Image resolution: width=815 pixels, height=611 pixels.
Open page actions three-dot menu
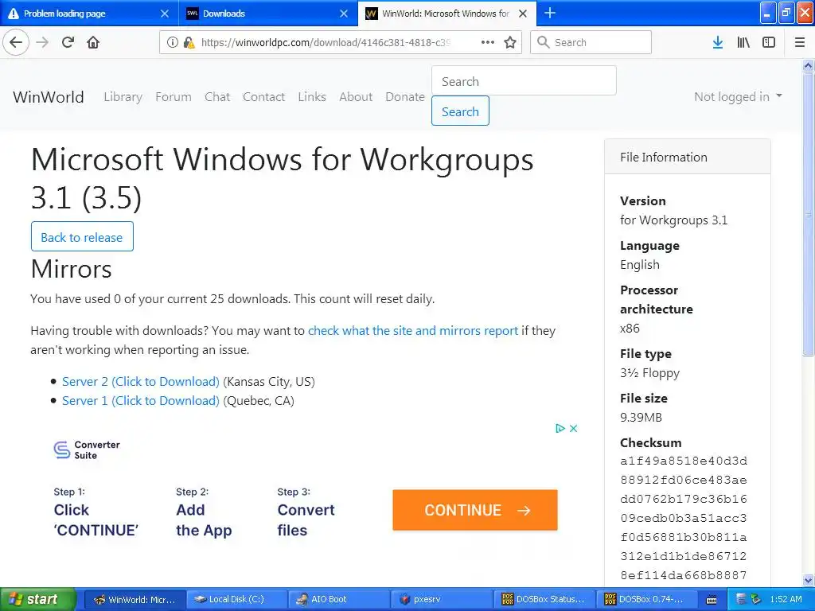coord(488,43)
